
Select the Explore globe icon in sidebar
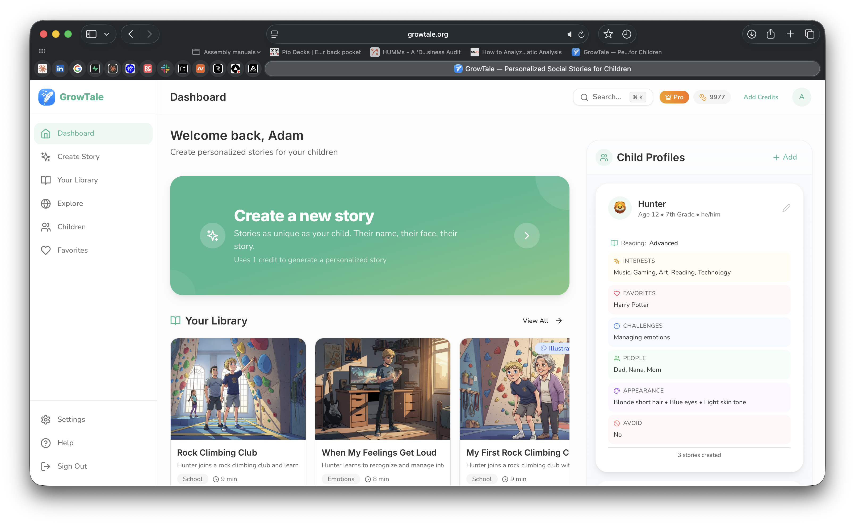[x=46, y=203]
